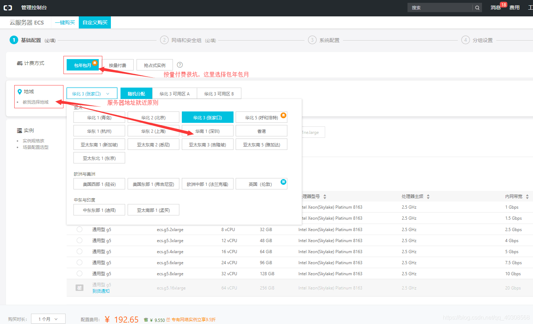
Task: Select region 亚太东南 5 (雅加达)
Action: point(261,144)
